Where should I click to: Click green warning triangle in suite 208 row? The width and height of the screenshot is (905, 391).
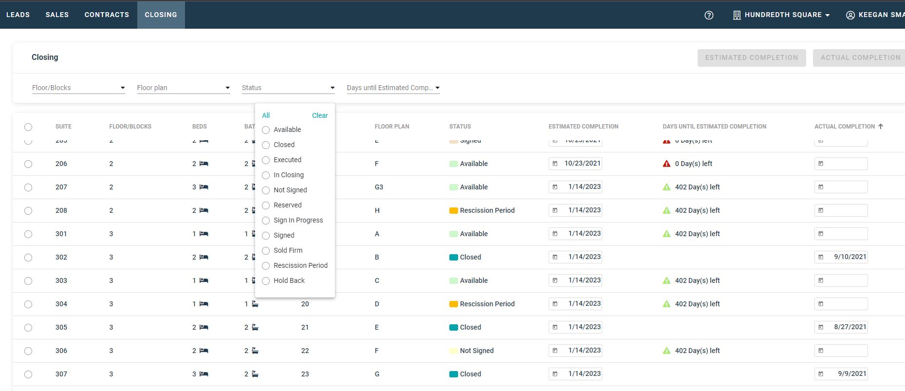[667, 210]
